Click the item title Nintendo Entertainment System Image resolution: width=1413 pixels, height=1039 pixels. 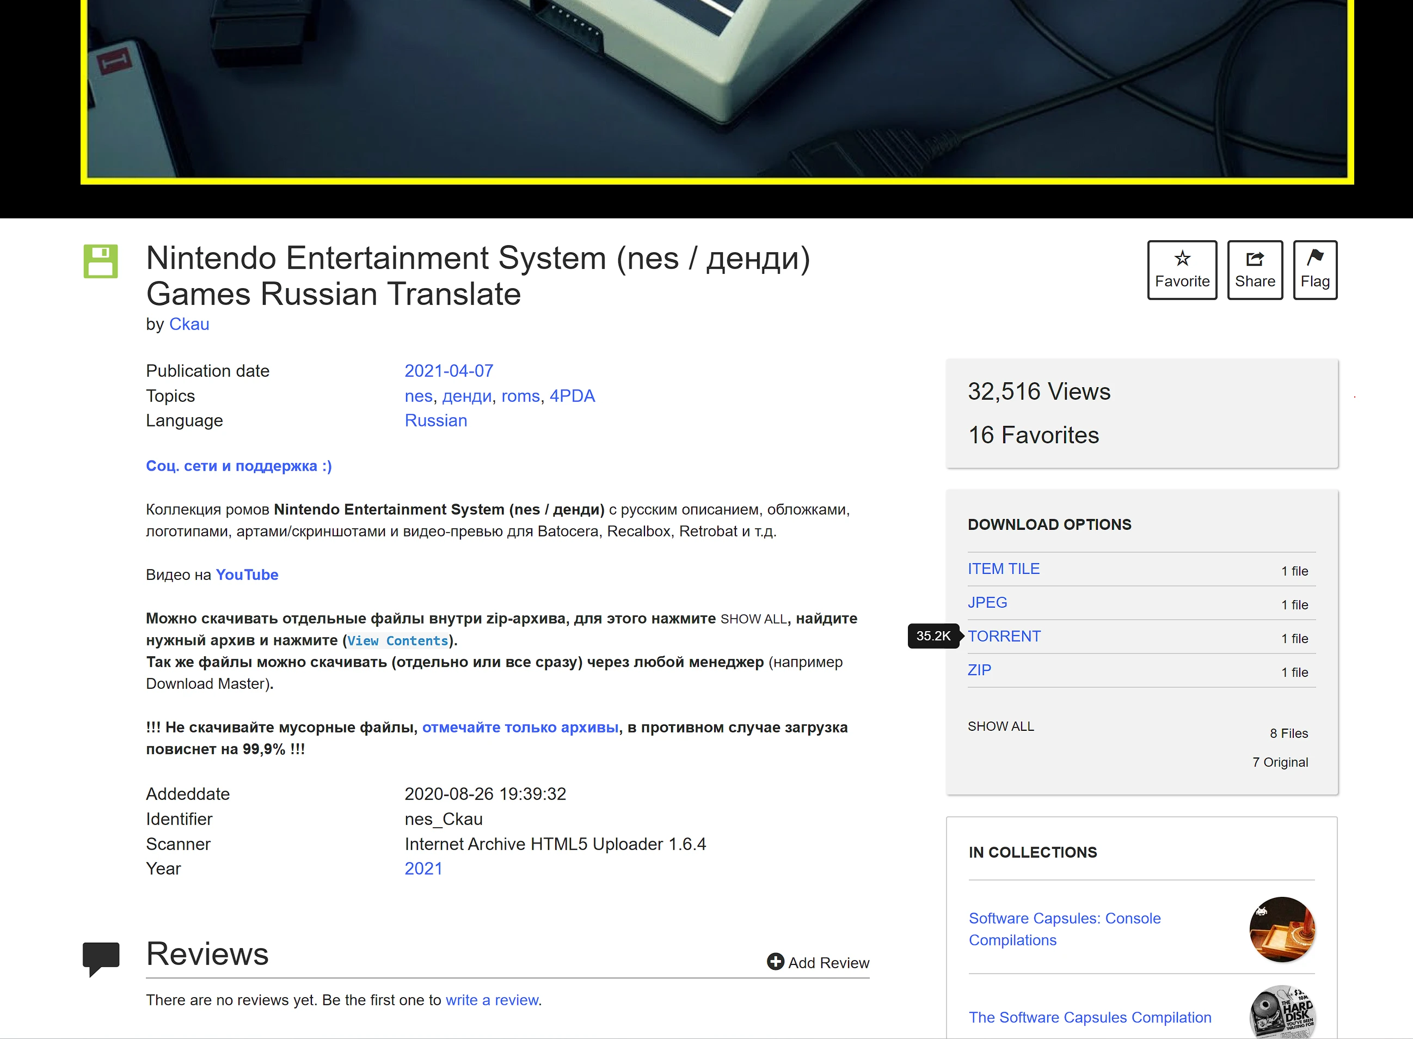[x=478, y=276]
